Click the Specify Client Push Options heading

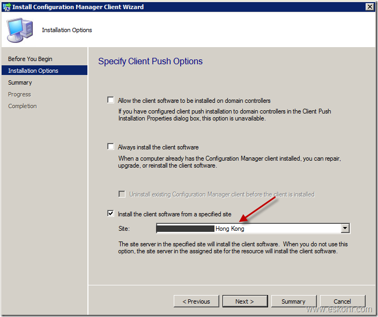[x=150, y=61]
